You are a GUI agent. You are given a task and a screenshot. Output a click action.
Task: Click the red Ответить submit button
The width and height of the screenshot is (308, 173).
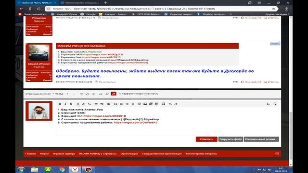point(206,139)
